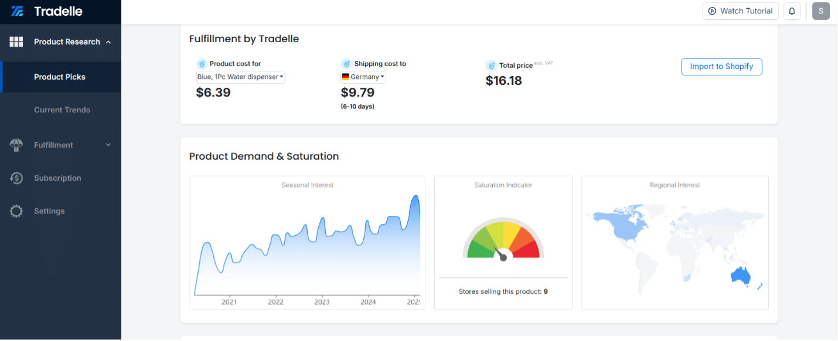Open the product variant dropdown
This screenshot has width=838, height=341.
tap(240, 77)
